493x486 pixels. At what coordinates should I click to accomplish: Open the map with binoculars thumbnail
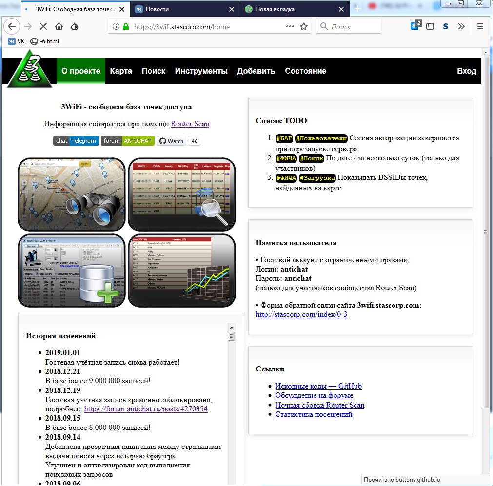point(72,194)
